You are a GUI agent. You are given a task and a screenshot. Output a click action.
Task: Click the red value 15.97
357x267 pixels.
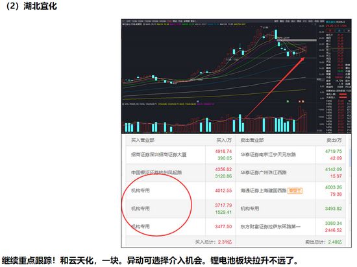click(336, 176)
